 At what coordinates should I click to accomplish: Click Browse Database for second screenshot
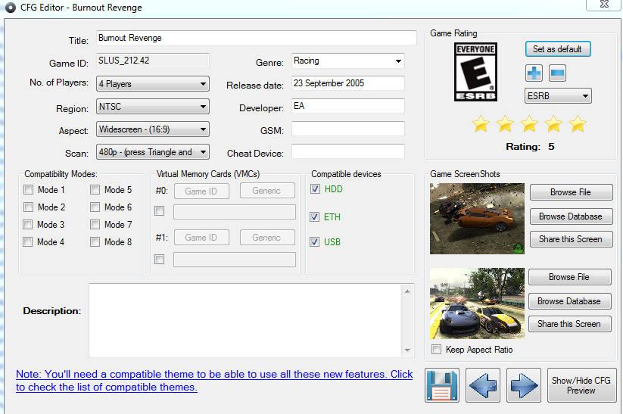tap(570, 301)
